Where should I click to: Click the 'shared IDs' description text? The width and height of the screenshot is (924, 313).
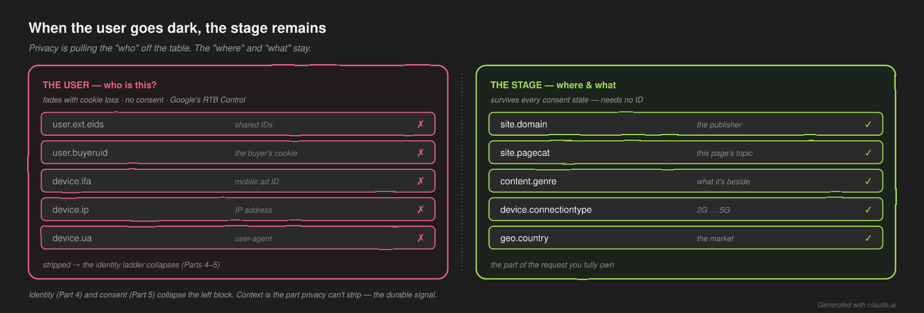click(254, 125)
